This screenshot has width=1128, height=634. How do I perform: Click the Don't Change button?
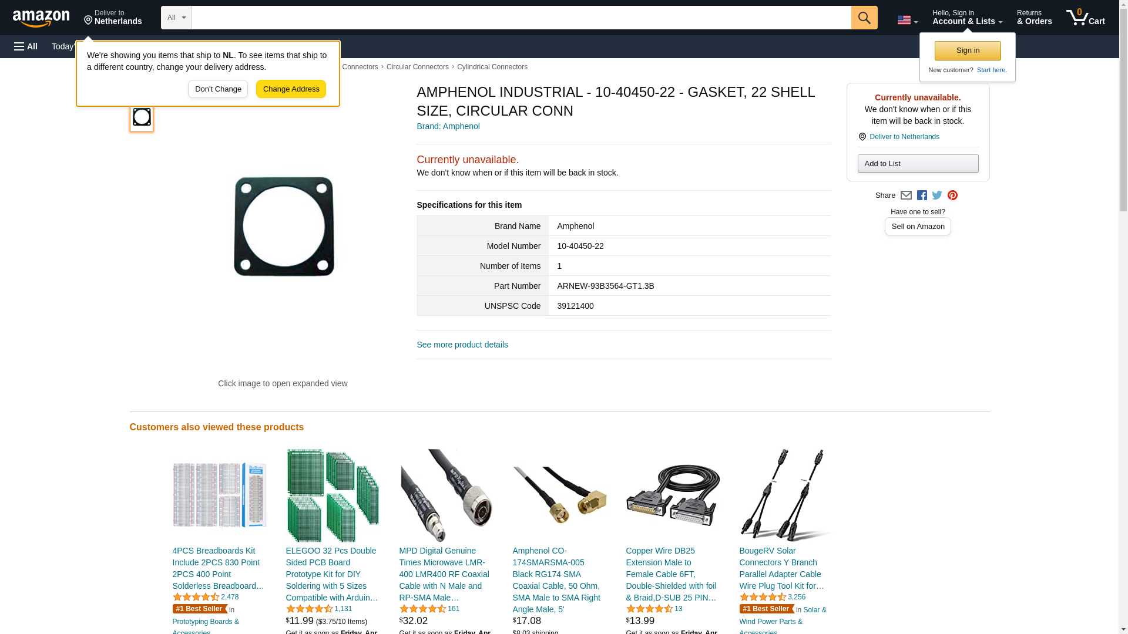pyautogui.click(x=218, y=89)
